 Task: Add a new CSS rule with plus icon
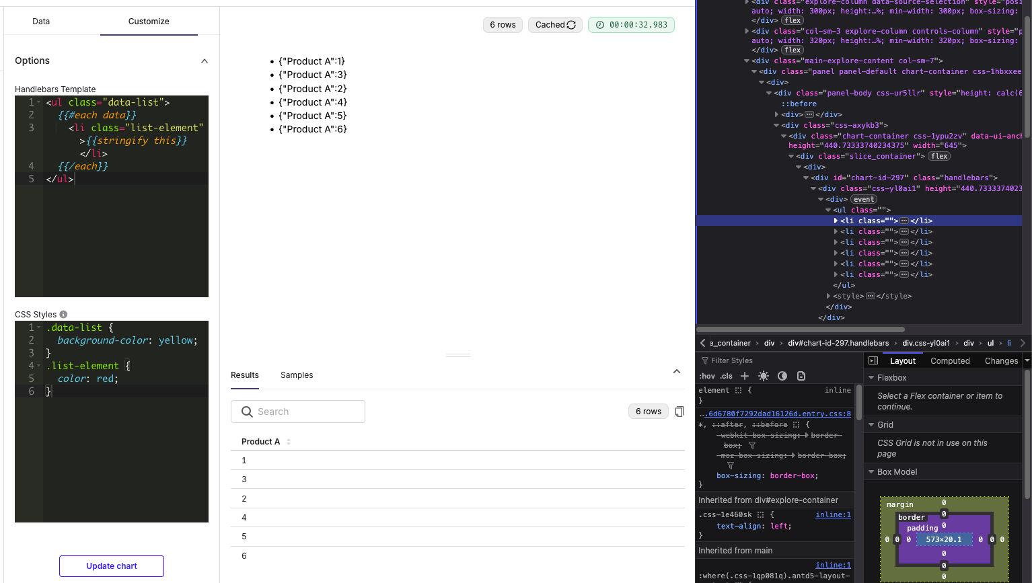pyautogui.click(x=745, y=376)
